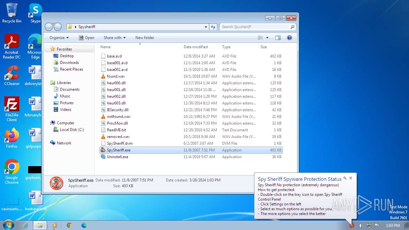
Task: Open Recent Places in the sidebar
Action: pyautogui.click(x=71, y=69)
